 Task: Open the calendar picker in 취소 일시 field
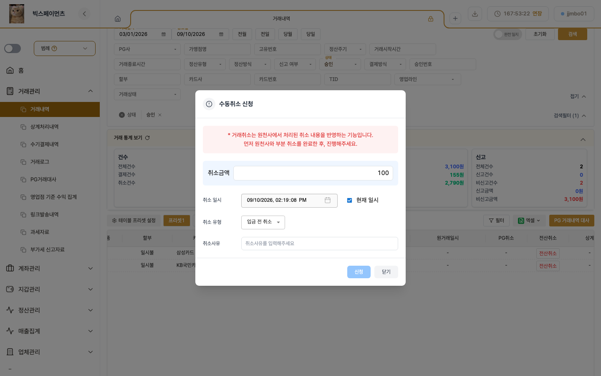click(x=328, y=200)
